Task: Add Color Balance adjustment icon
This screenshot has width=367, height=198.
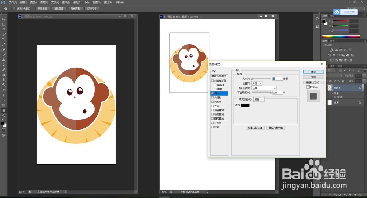Action: click(334, 55)
